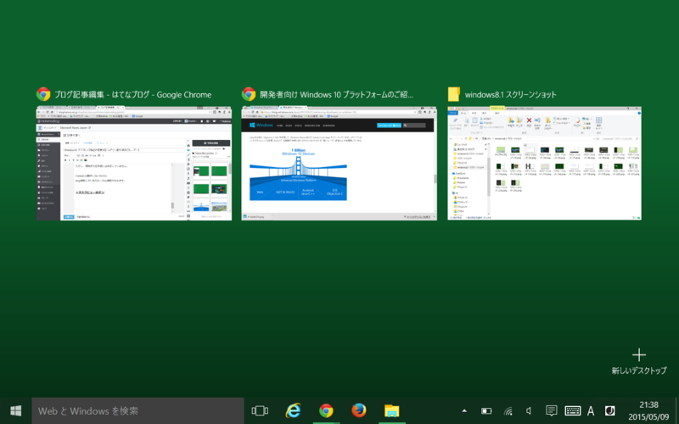Click Chrome icon beside 開発者向け Windows 10 title

tap(249, 94)
